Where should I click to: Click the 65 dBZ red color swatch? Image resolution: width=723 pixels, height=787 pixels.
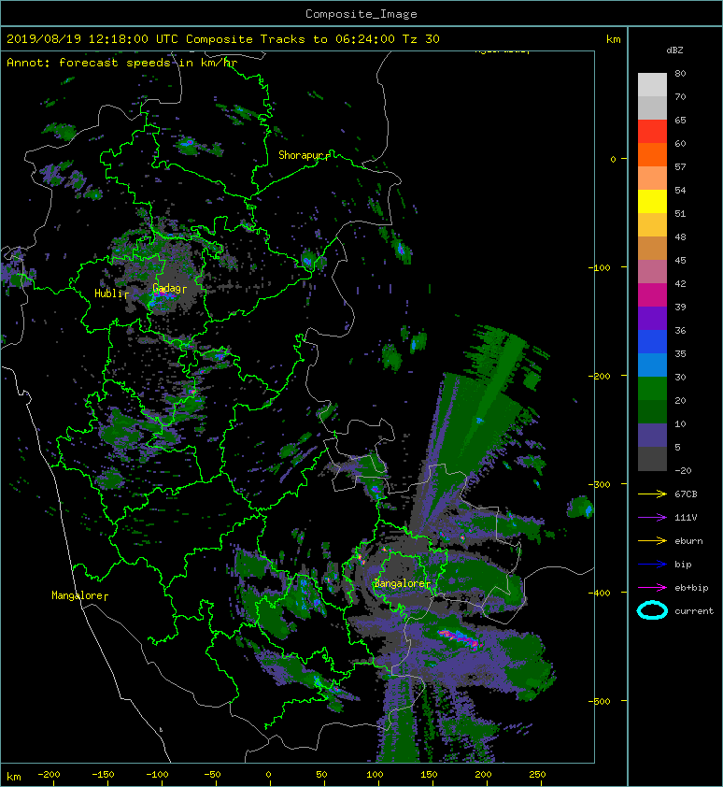click(652, 132)
